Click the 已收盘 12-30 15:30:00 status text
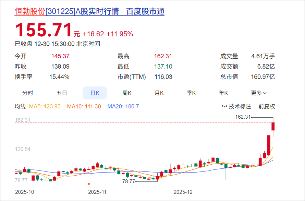 57,44
